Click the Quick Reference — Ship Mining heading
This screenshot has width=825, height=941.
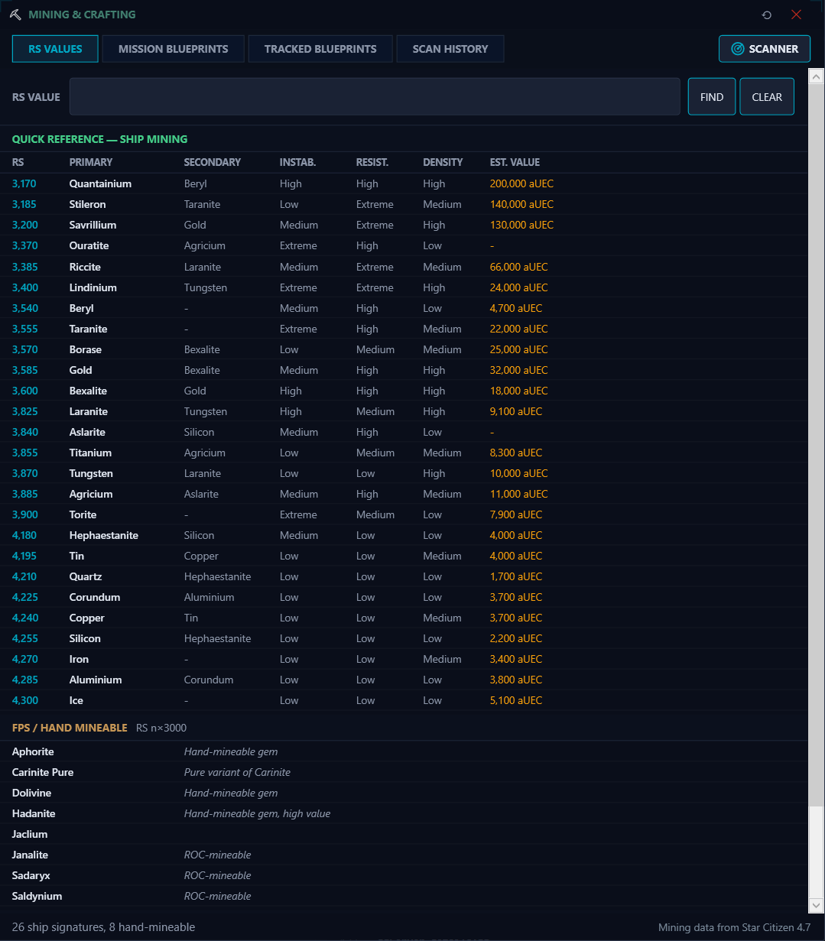[99, 139]
